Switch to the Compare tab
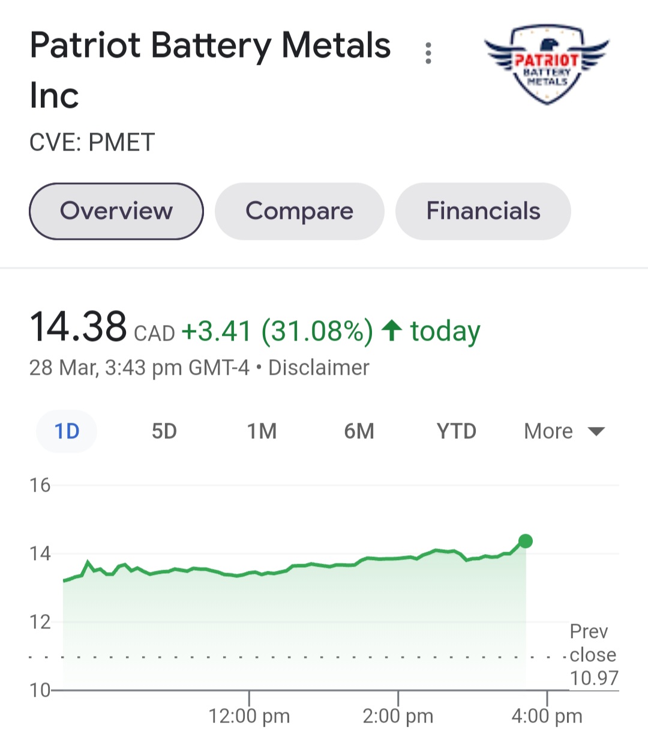 (x=299, y=211)
